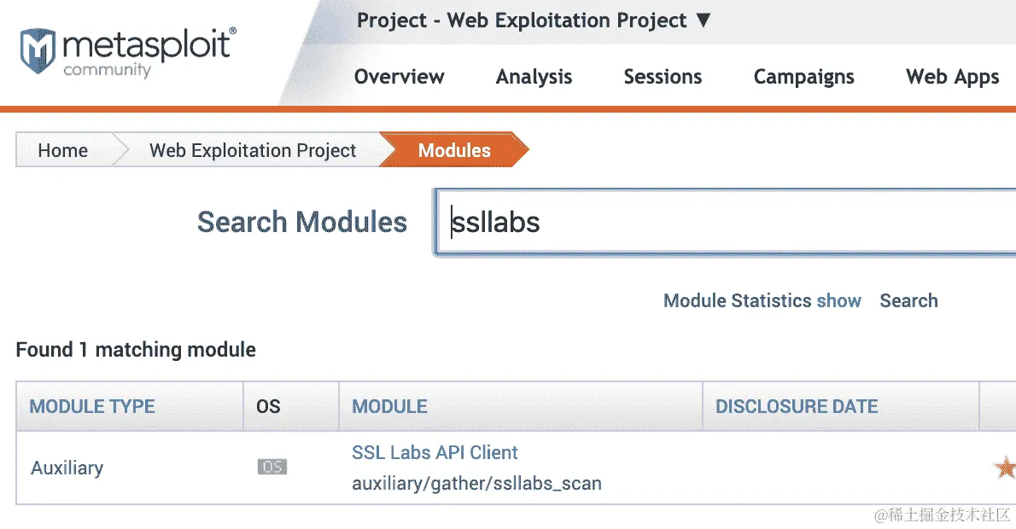Navigate to Home breadcrumb

[x=63, y=150]
